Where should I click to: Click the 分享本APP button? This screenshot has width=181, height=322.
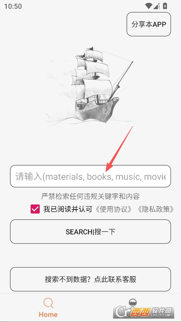coord(149,24)
